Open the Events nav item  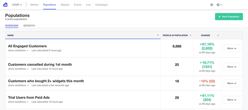point(78,5)
